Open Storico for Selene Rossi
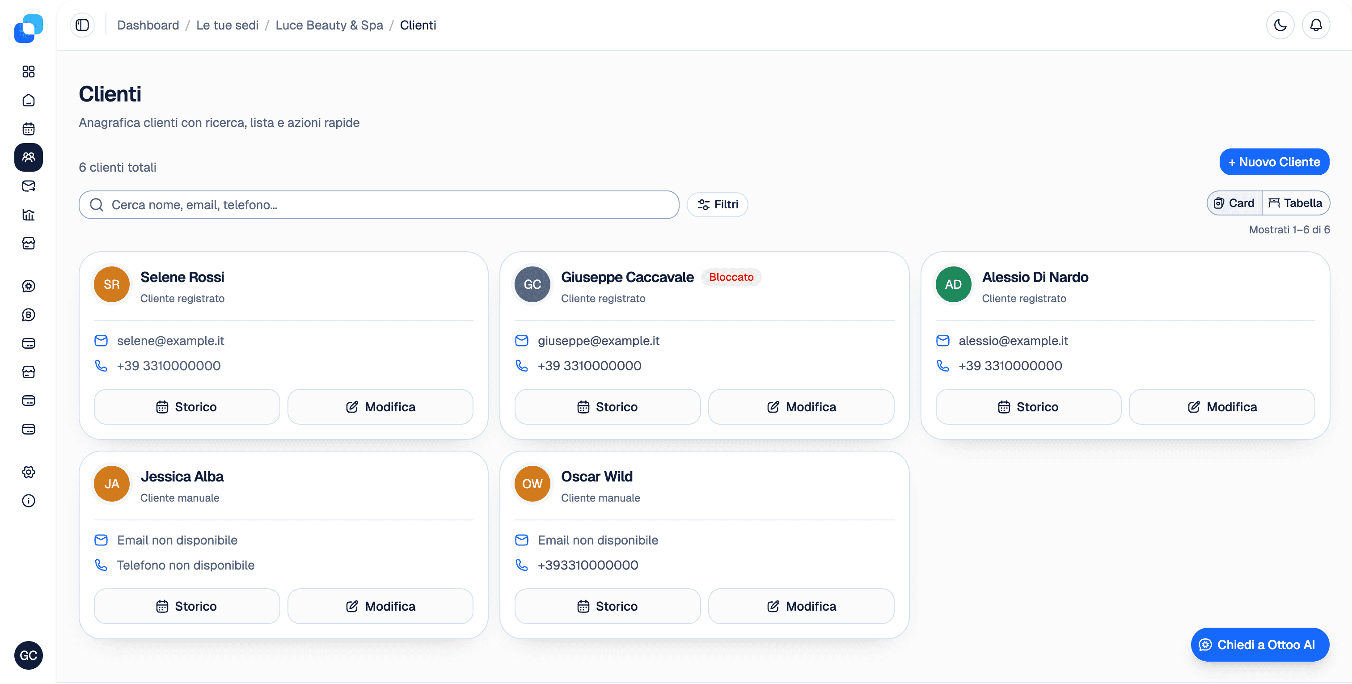Viewport: 1352px width, 684px height. [x=187, y=407]
